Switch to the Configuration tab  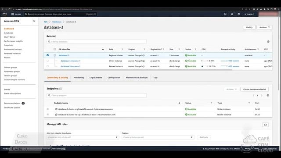(114, 78)
